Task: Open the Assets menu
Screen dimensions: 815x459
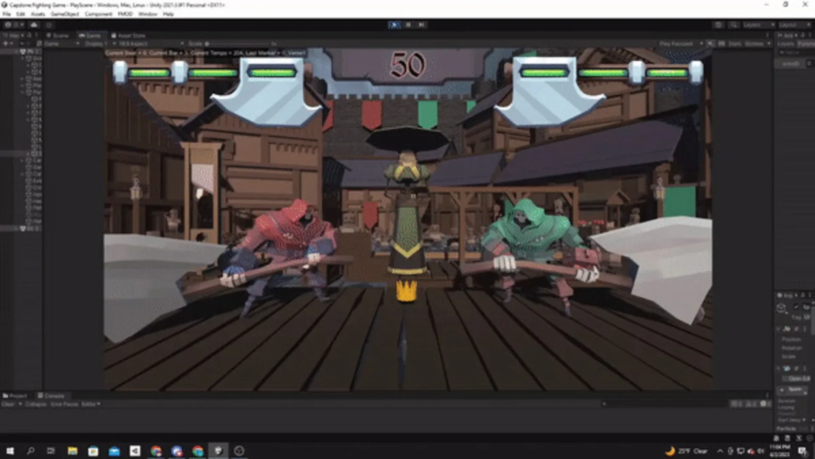Action: (x=38, y=14)
